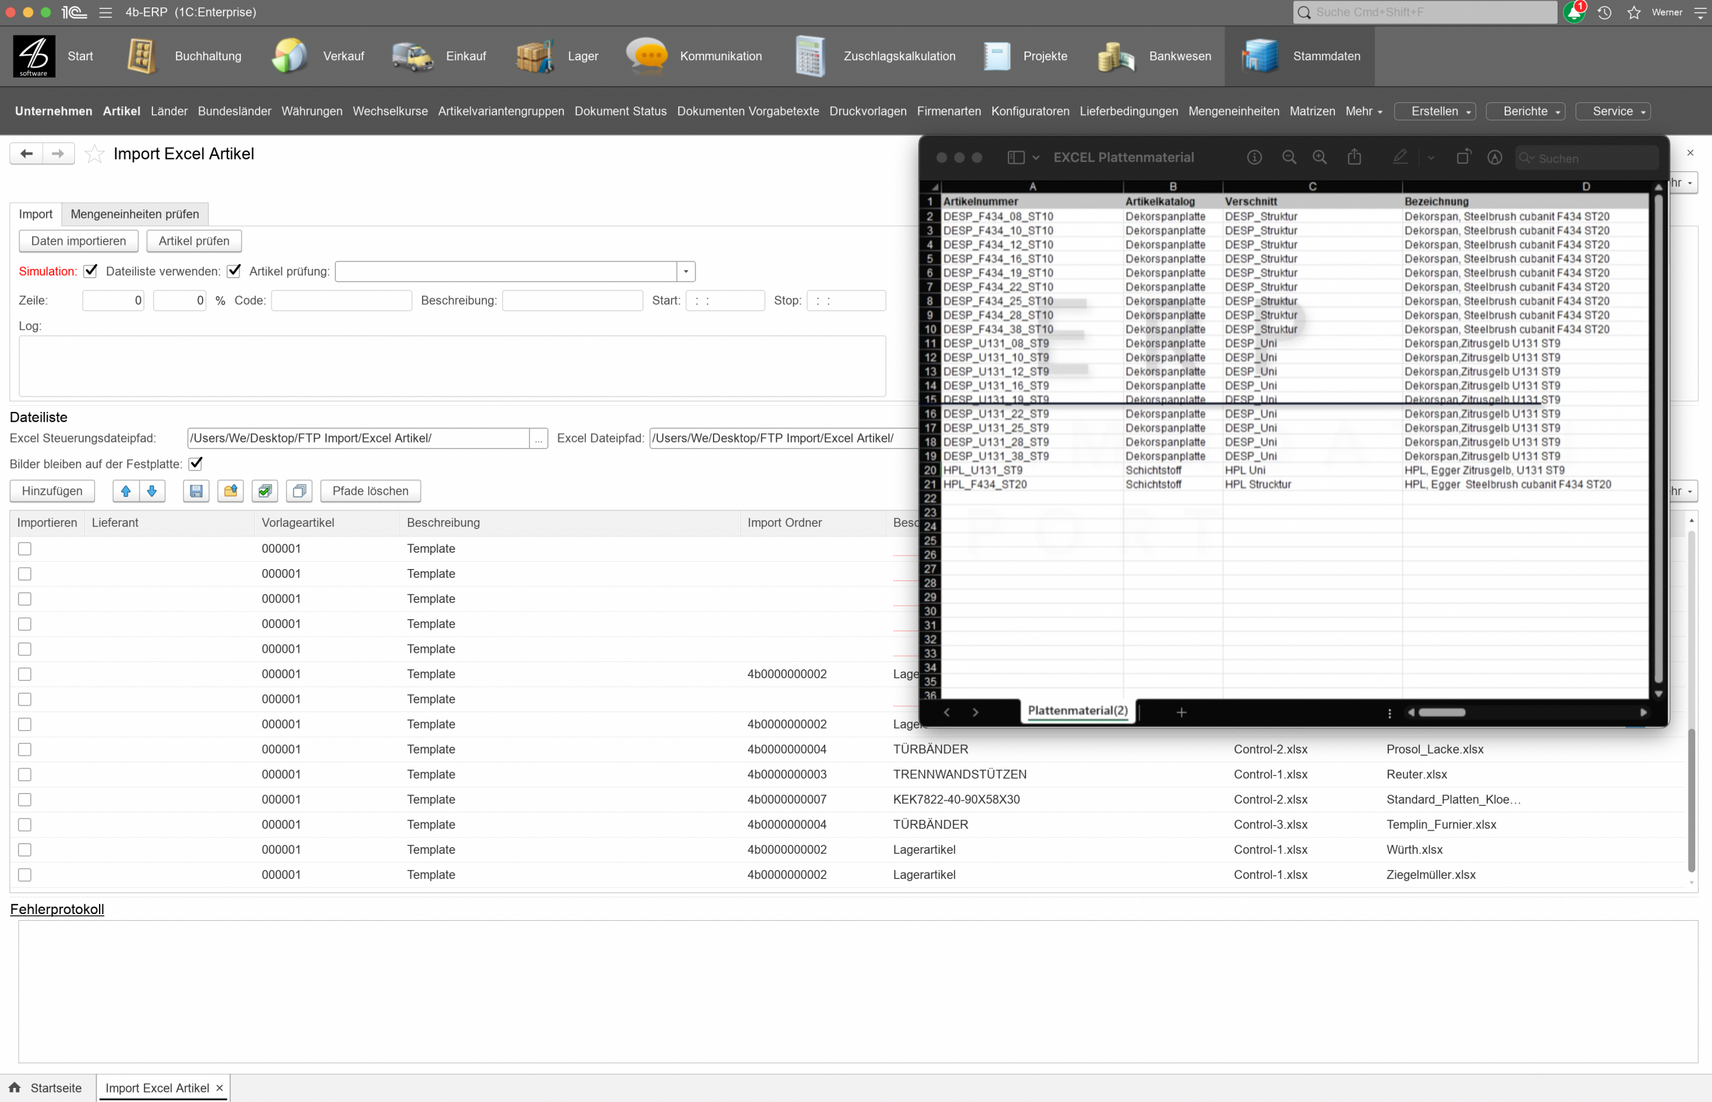Open the Zuschlagskalkulation module
The width and height of the screenshot is (1712, 1102).
[x=899, y=56]
